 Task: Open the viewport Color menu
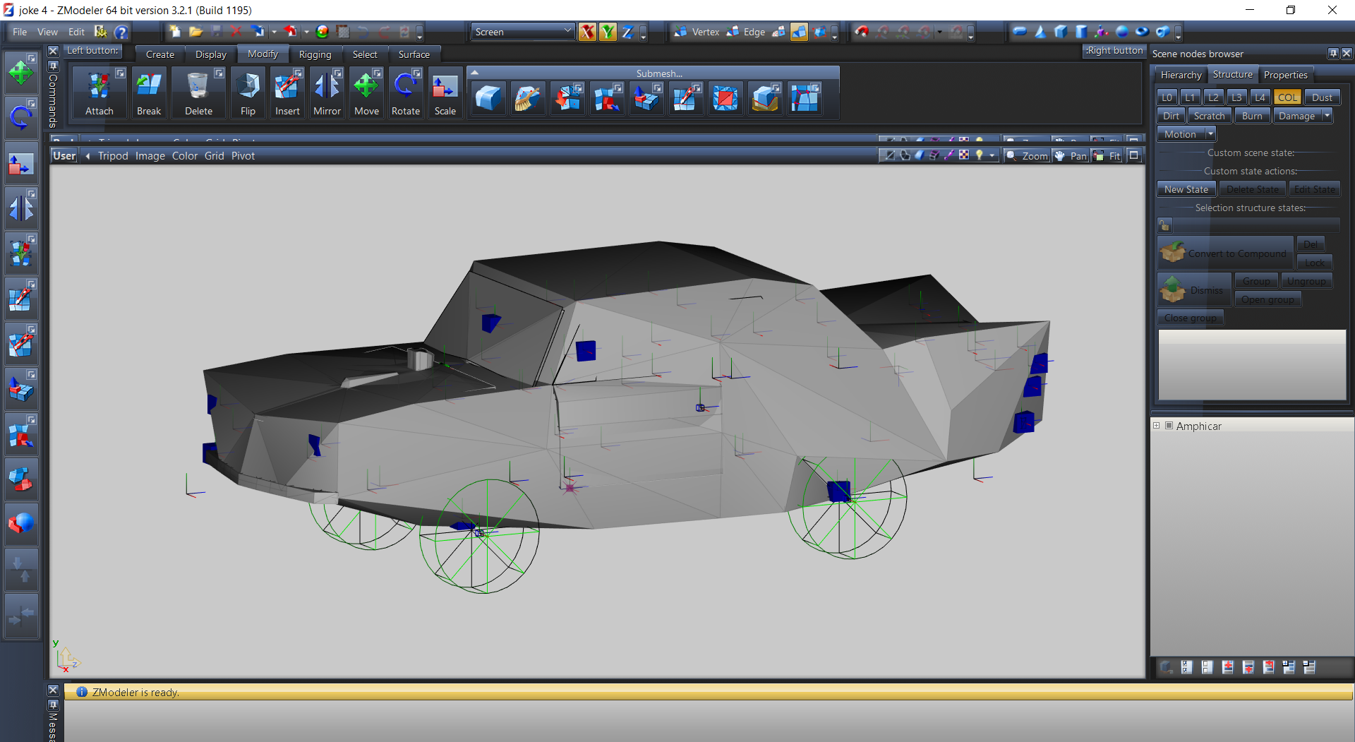coord(185,156)
